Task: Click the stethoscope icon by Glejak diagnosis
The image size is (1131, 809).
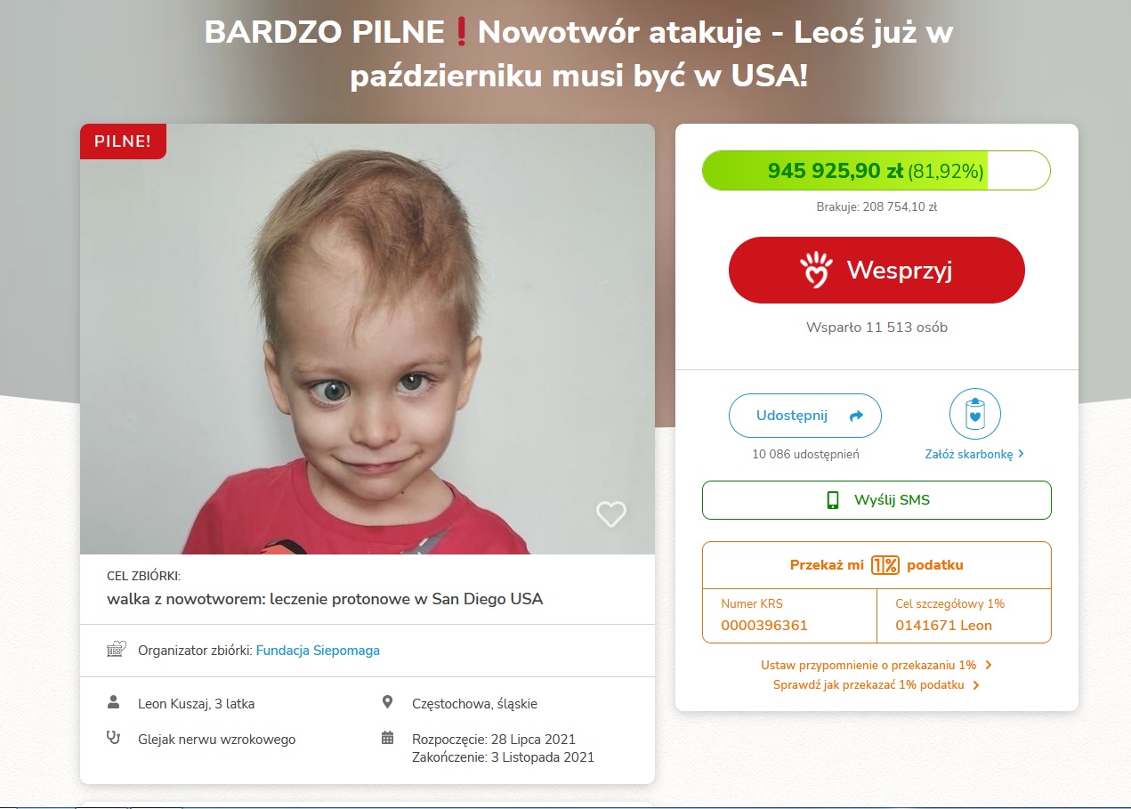Action: pyautogui.click(x=113, y=738)
